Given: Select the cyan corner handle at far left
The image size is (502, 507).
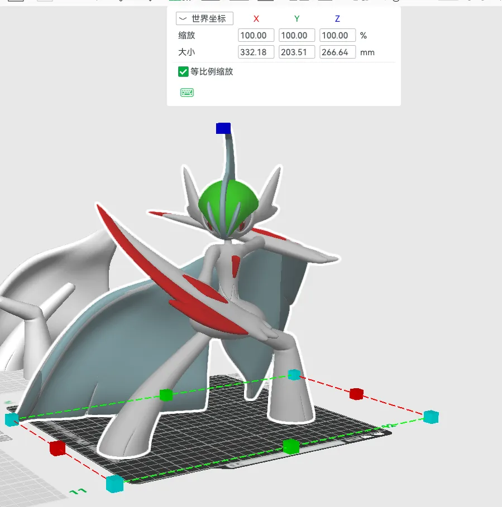Looking at the screenshot, I should click(x=12, y=419).
